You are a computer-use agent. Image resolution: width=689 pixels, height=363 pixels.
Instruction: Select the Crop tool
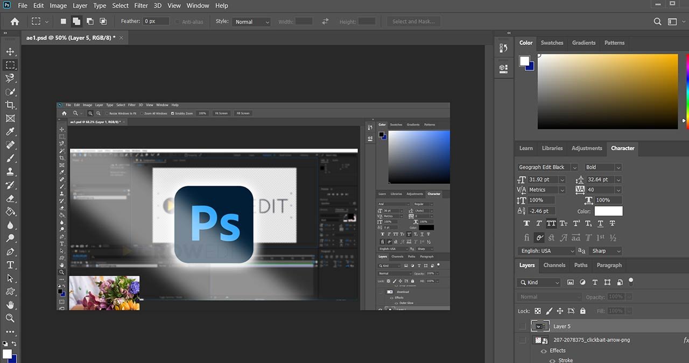[x=10, y=105]
